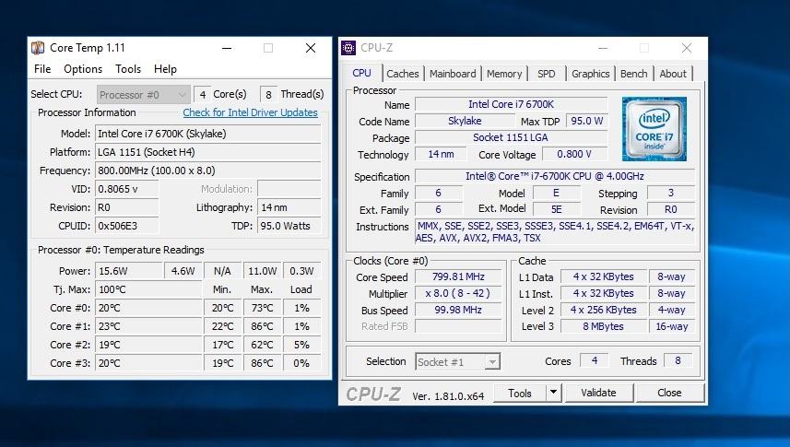Close the CPU-Z window with X
The width and height of the screenshot is (790, 447).
coord(686,48)
